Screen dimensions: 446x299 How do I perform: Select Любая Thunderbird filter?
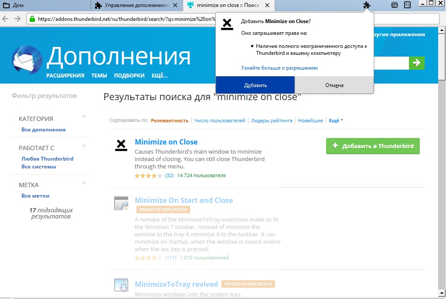coord(47,159)
